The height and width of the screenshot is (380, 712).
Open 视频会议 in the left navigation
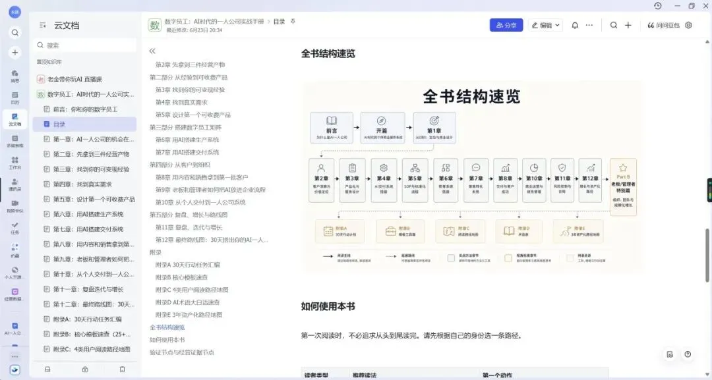pyautogui.click(x=15, y=206)
